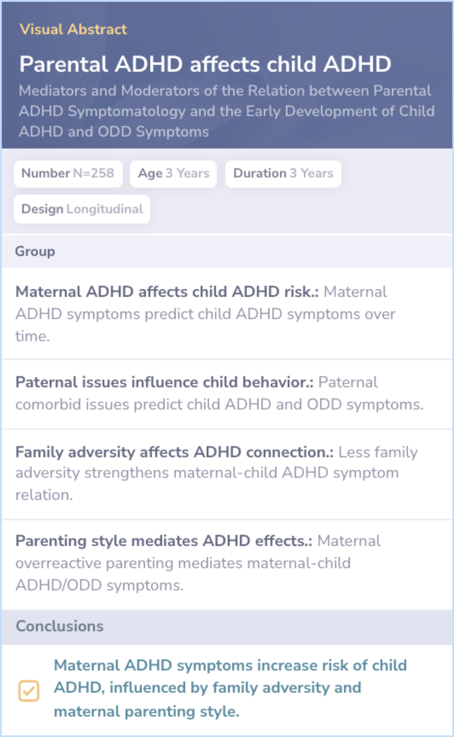
Task: Click 'Family adversity affects ADHD connection' heading
Action: click(174, 452)
